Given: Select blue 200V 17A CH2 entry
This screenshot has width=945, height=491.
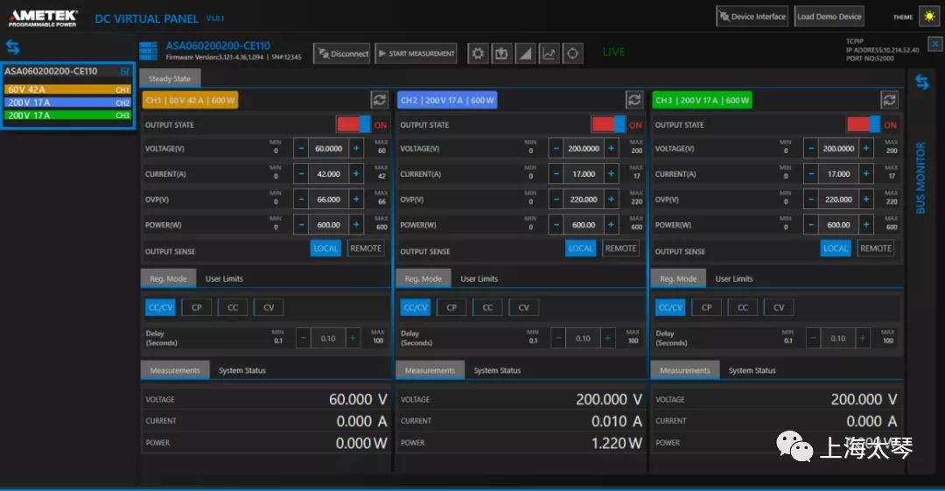Looking at the screenshot, I should (68, 102).
